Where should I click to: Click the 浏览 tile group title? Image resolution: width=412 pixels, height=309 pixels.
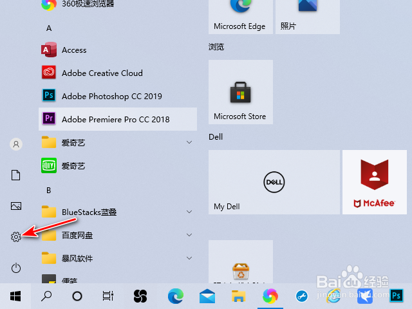[x=216, y=47]
